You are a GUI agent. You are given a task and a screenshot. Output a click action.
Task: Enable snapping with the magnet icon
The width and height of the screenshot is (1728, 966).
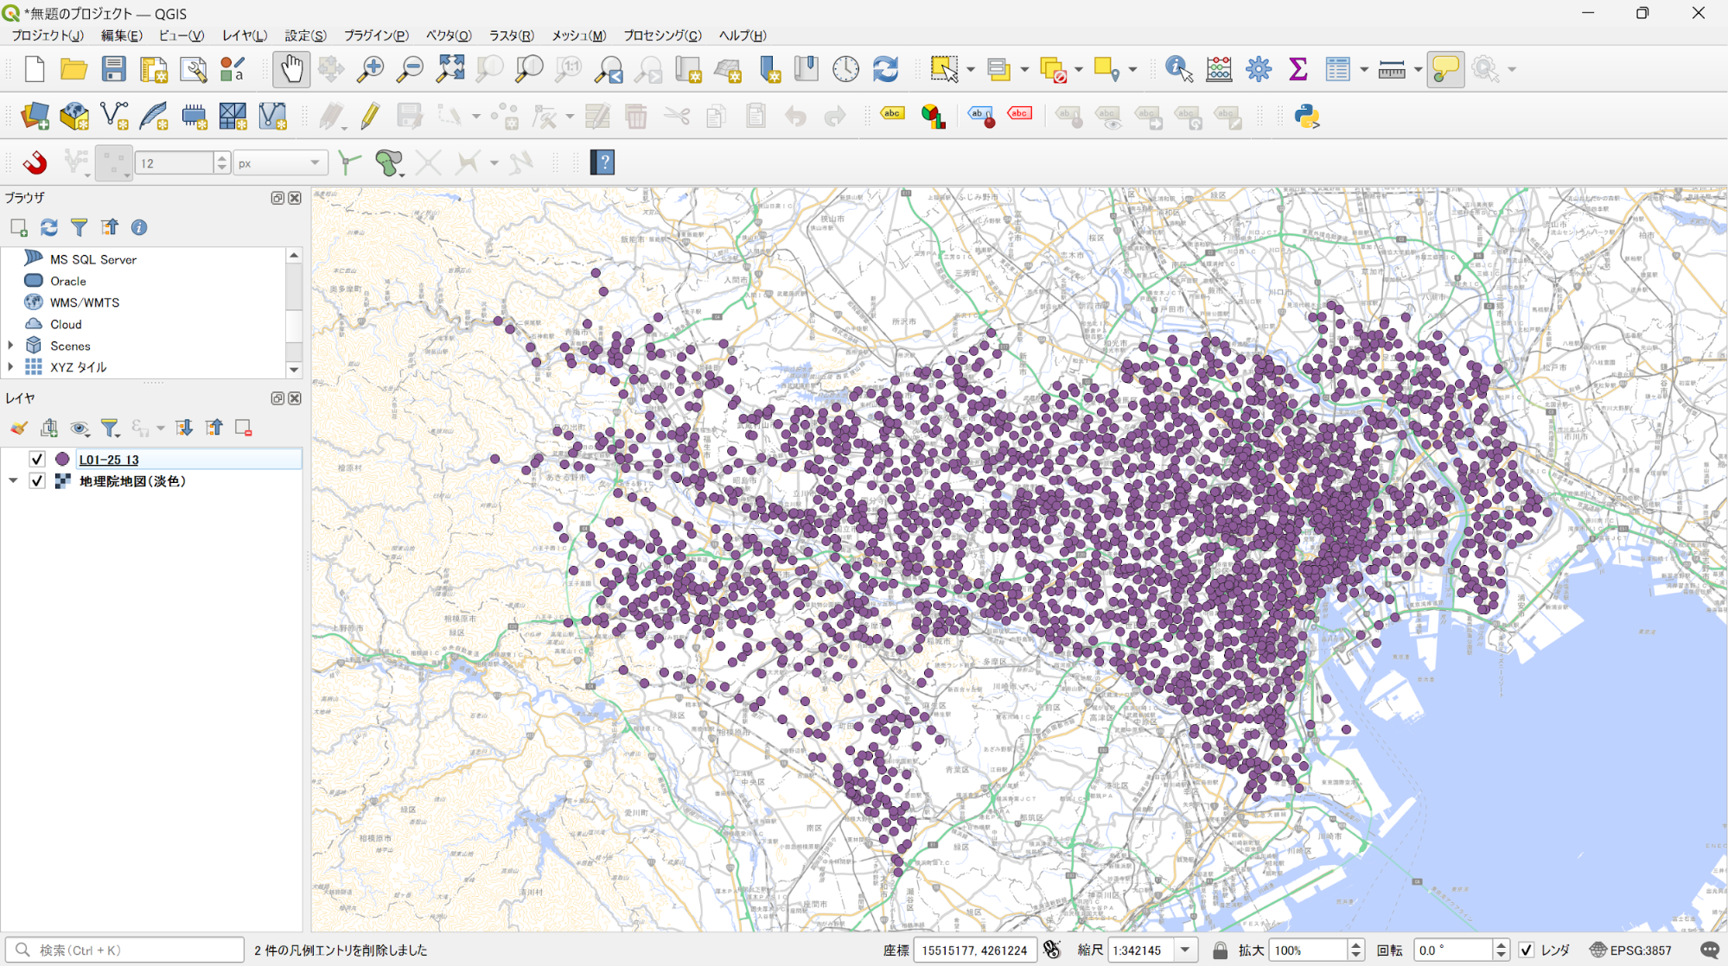point(35,162)
